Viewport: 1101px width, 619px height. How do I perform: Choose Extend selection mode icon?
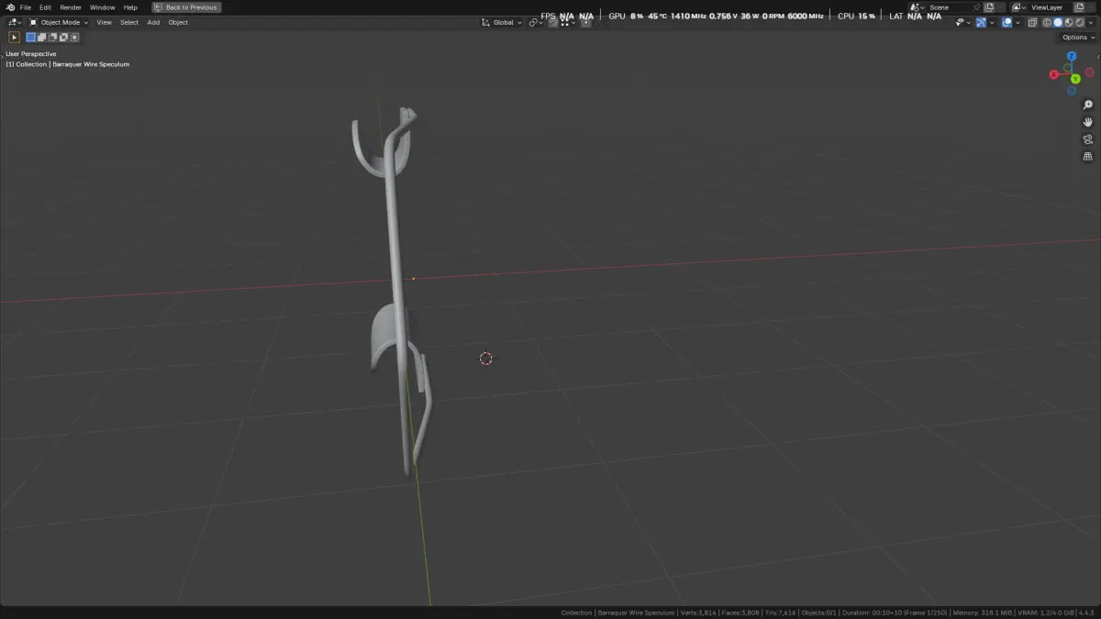pyautogui.click(x=42, y=38)
